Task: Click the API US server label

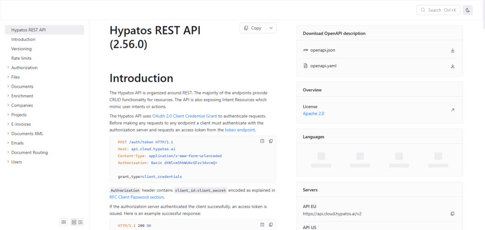Action: pos(310,228)
